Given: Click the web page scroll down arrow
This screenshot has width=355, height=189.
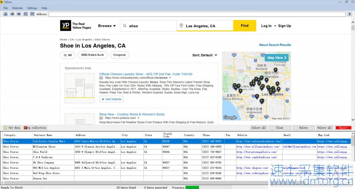Looking at the screenshot, I should pyautogui.click(x=353, y=120).
